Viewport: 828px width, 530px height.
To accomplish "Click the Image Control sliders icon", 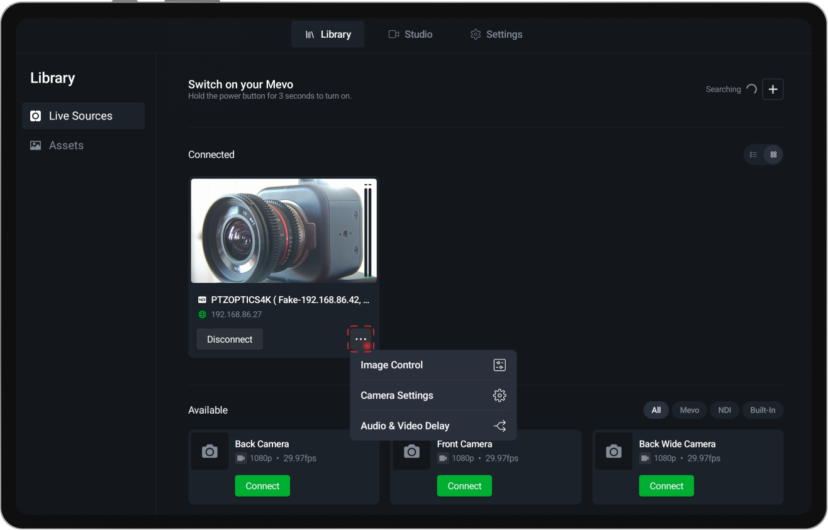I will 500,365.
